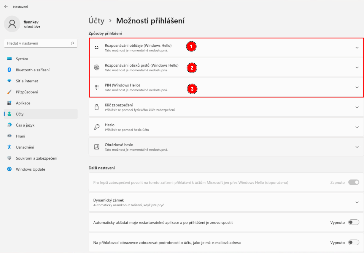Screen dimensions: 364x253
Task: Select Síť a internet from the sidebar
Action: [27, 81]
